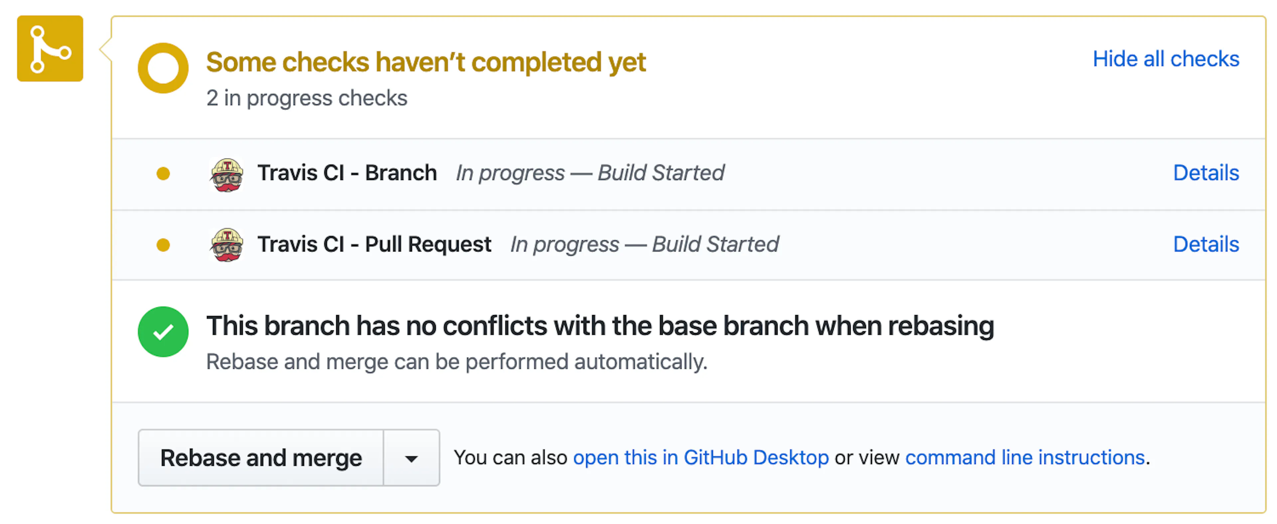Click 'Some checks haven't completed yet' heading
This screenshot has height=524, width=1277.
click(426, 63)
